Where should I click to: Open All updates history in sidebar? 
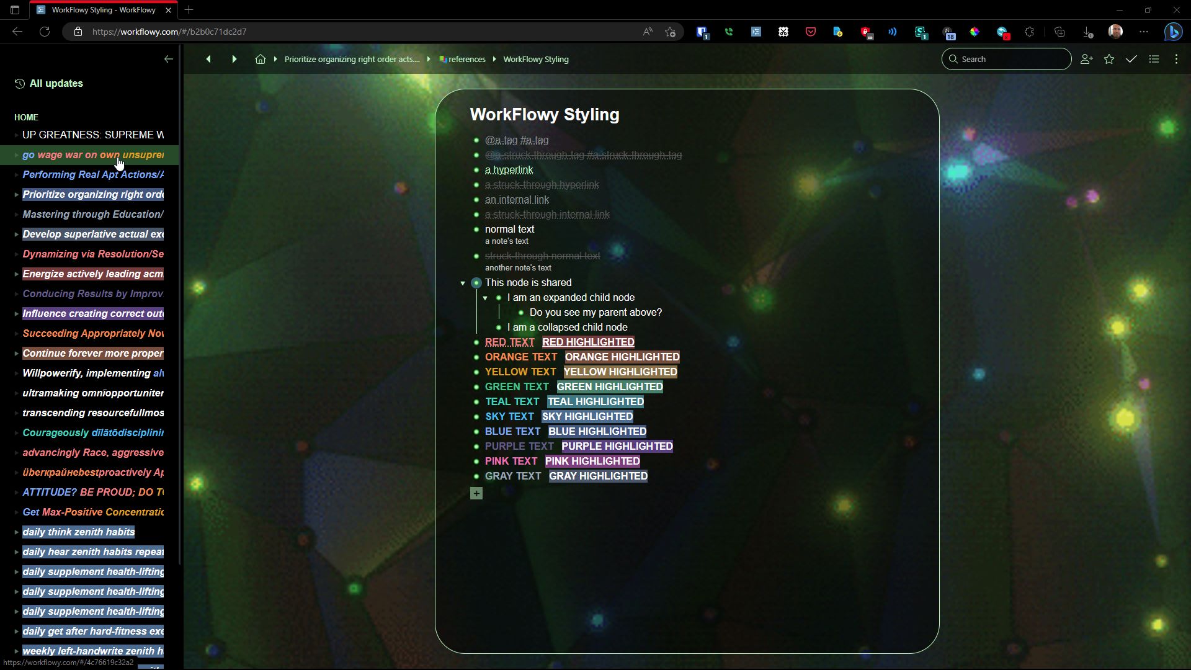click(x=49, y=83)
